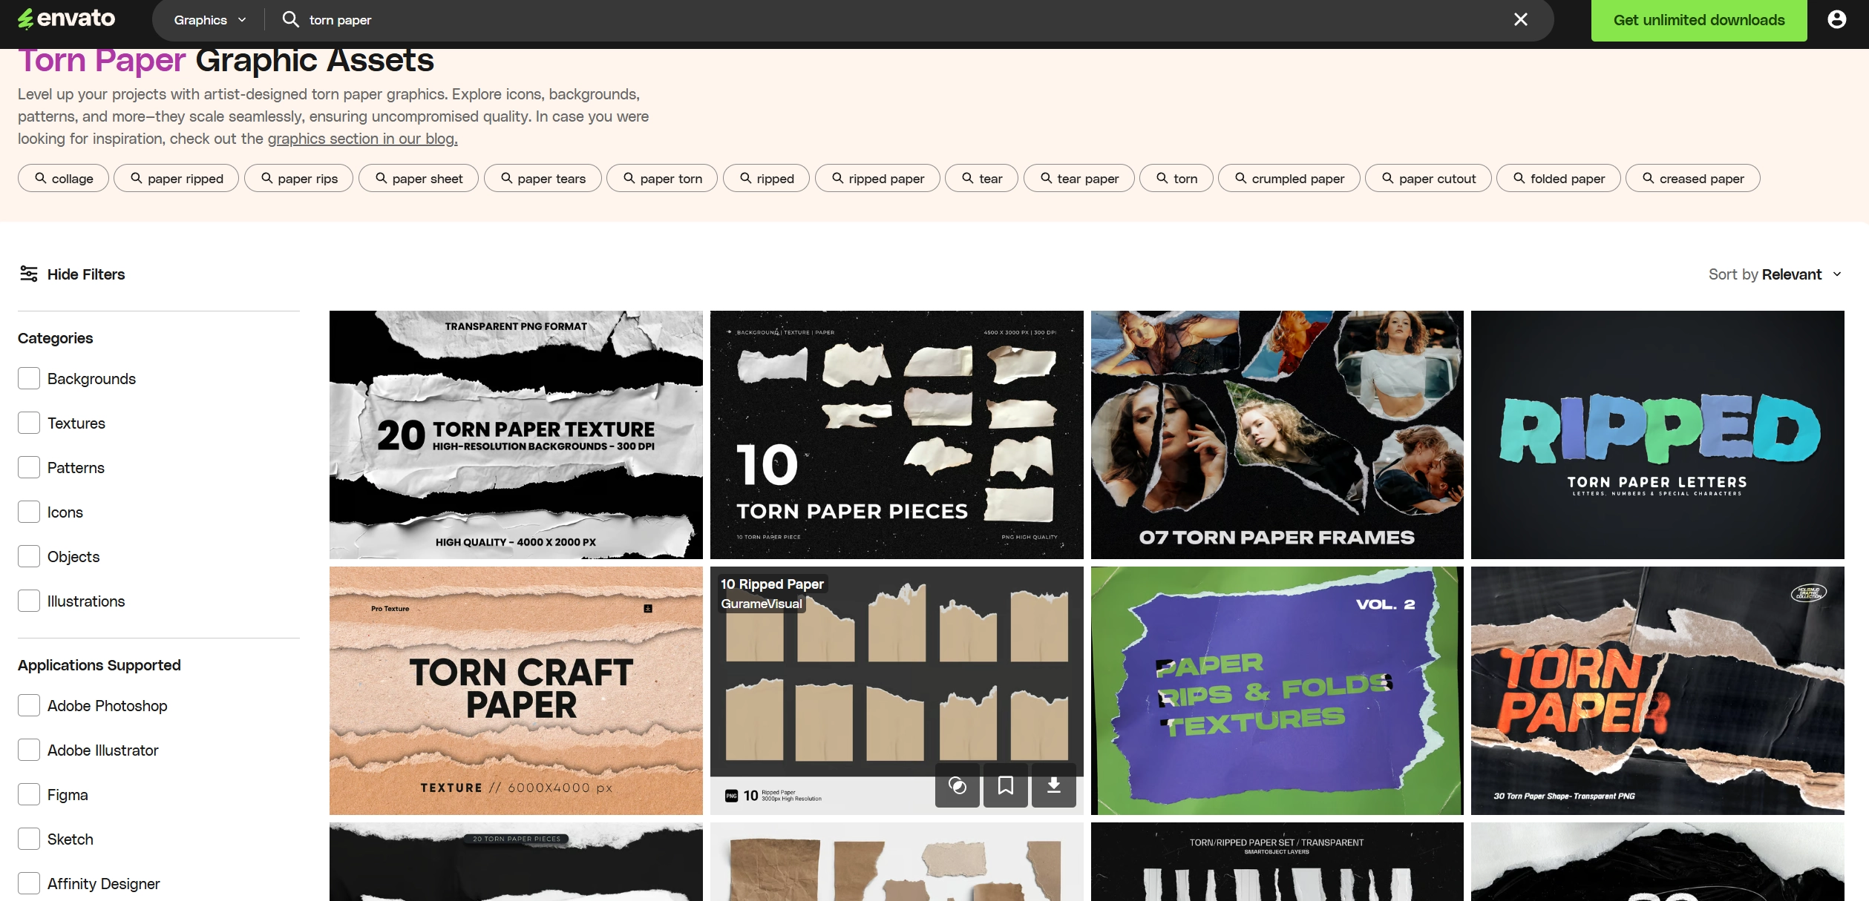Click the Get unlimited downloads button

[x=1698, y=20]
